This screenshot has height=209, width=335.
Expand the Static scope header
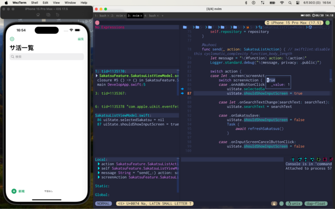[x=102, y=186]
